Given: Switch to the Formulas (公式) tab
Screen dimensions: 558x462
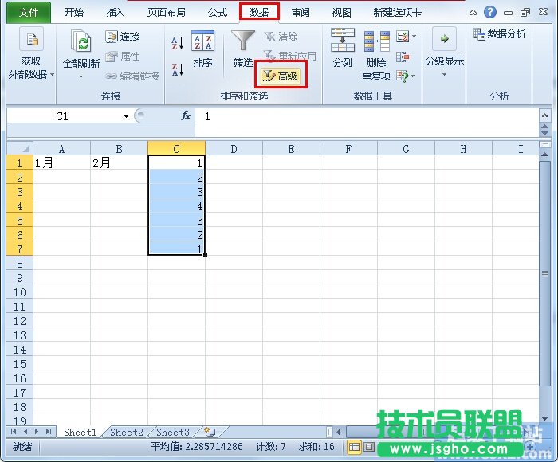Looking at the screenshot, I should [x=218, y=13].
